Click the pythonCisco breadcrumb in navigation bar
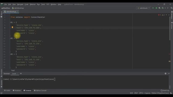This screenshot has width=173, height=97. [x=6, y=8]
